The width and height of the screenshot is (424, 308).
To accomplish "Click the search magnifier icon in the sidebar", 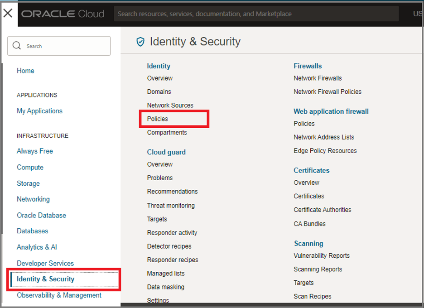I will pos(17,45).
